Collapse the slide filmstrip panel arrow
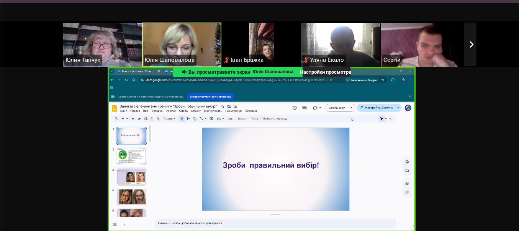This screenshot has width=519, height=231. (x=124, y=225)
